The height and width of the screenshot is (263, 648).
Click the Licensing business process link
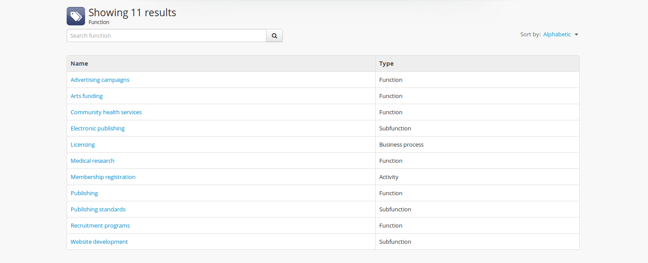[x=83, y=145]
